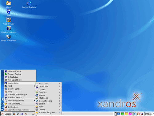Expand the Accessories submenu
Viewport: 154px width, 116px height.
click(x=48, y=84)
